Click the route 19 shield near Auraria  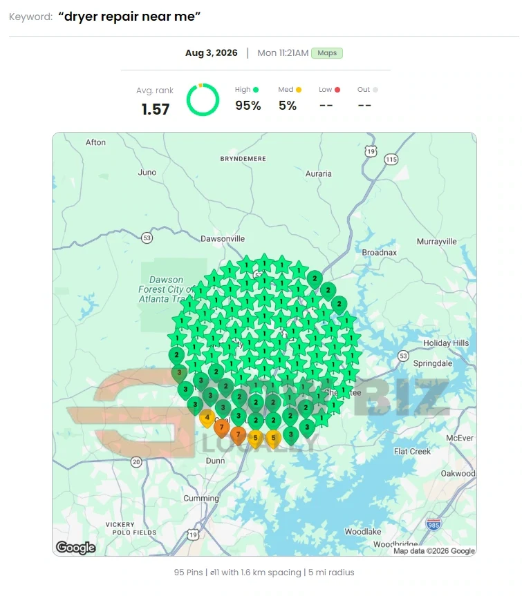371,151
